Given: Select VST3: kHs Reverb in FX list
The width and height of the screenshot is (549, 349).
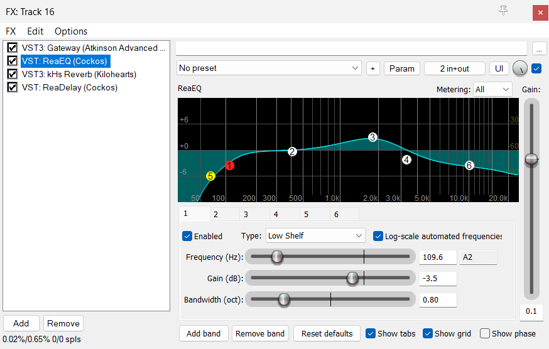Looking at the screenshot, I should tap(79, 74).
